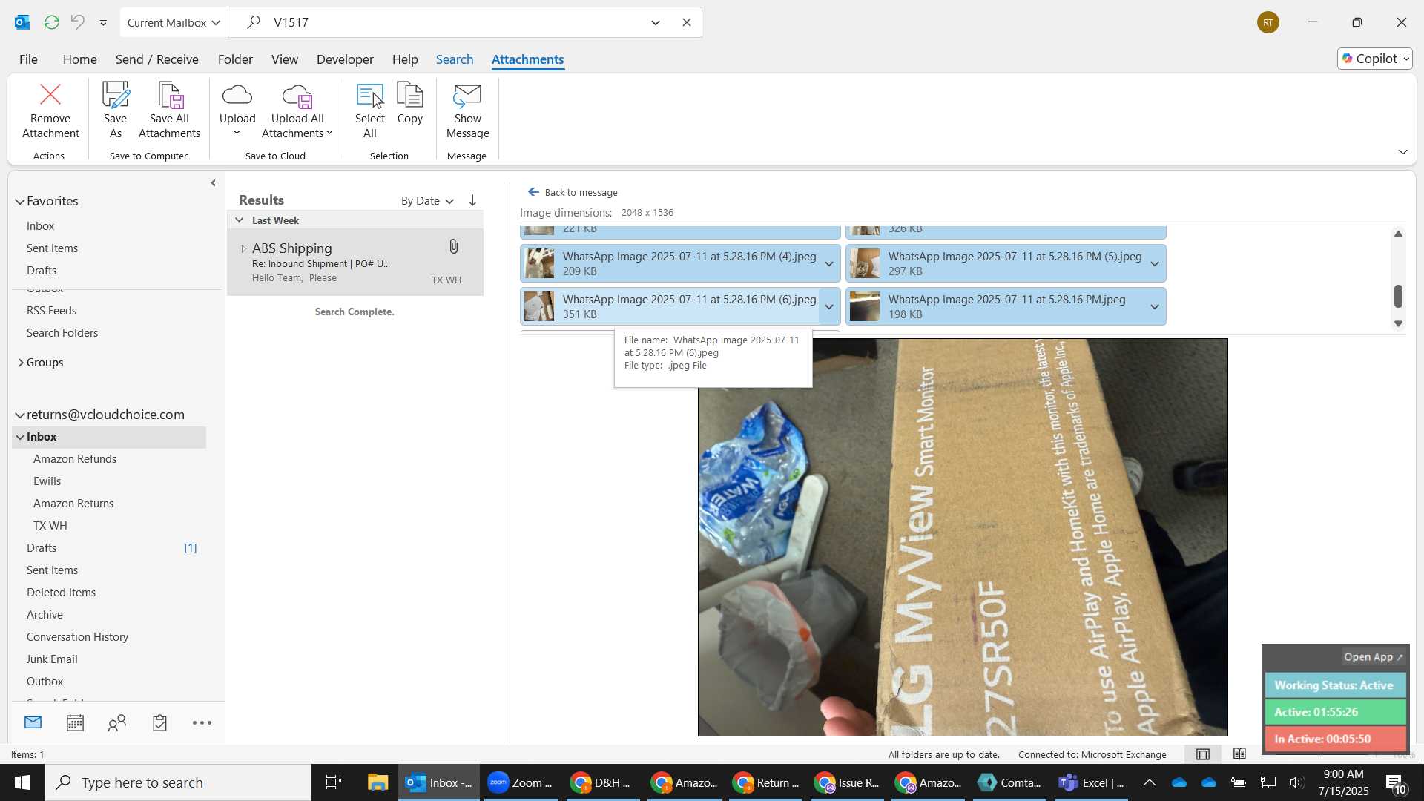Open People from the navigation bar
Screen dimensions: 1424x801
coord(117,722)
